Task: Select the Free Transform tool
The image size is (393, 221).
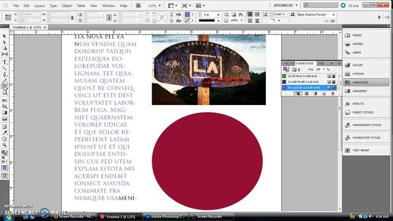Action: (x=4, y=106)
